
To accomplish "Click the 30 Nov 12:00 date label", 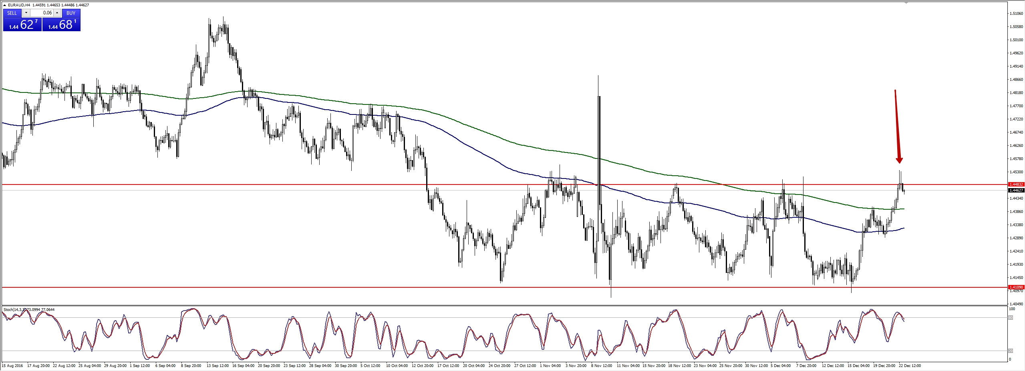I will 756,366.
